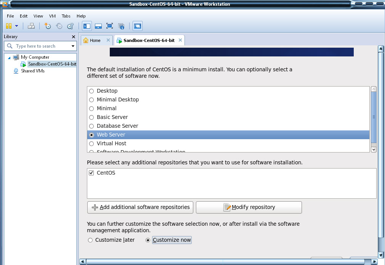Click software list scroll up arrow
This screenshot has width=385, height=265.
pyautogui.click(x=374, y=89)
